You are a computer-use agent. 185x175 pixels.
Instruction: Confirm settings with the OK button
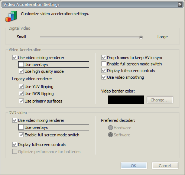point(134,166)
